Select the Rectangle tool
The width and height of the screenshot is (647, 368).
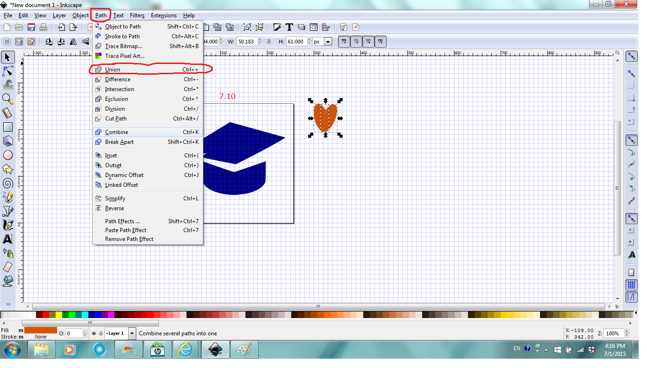[x=8, y=127]
